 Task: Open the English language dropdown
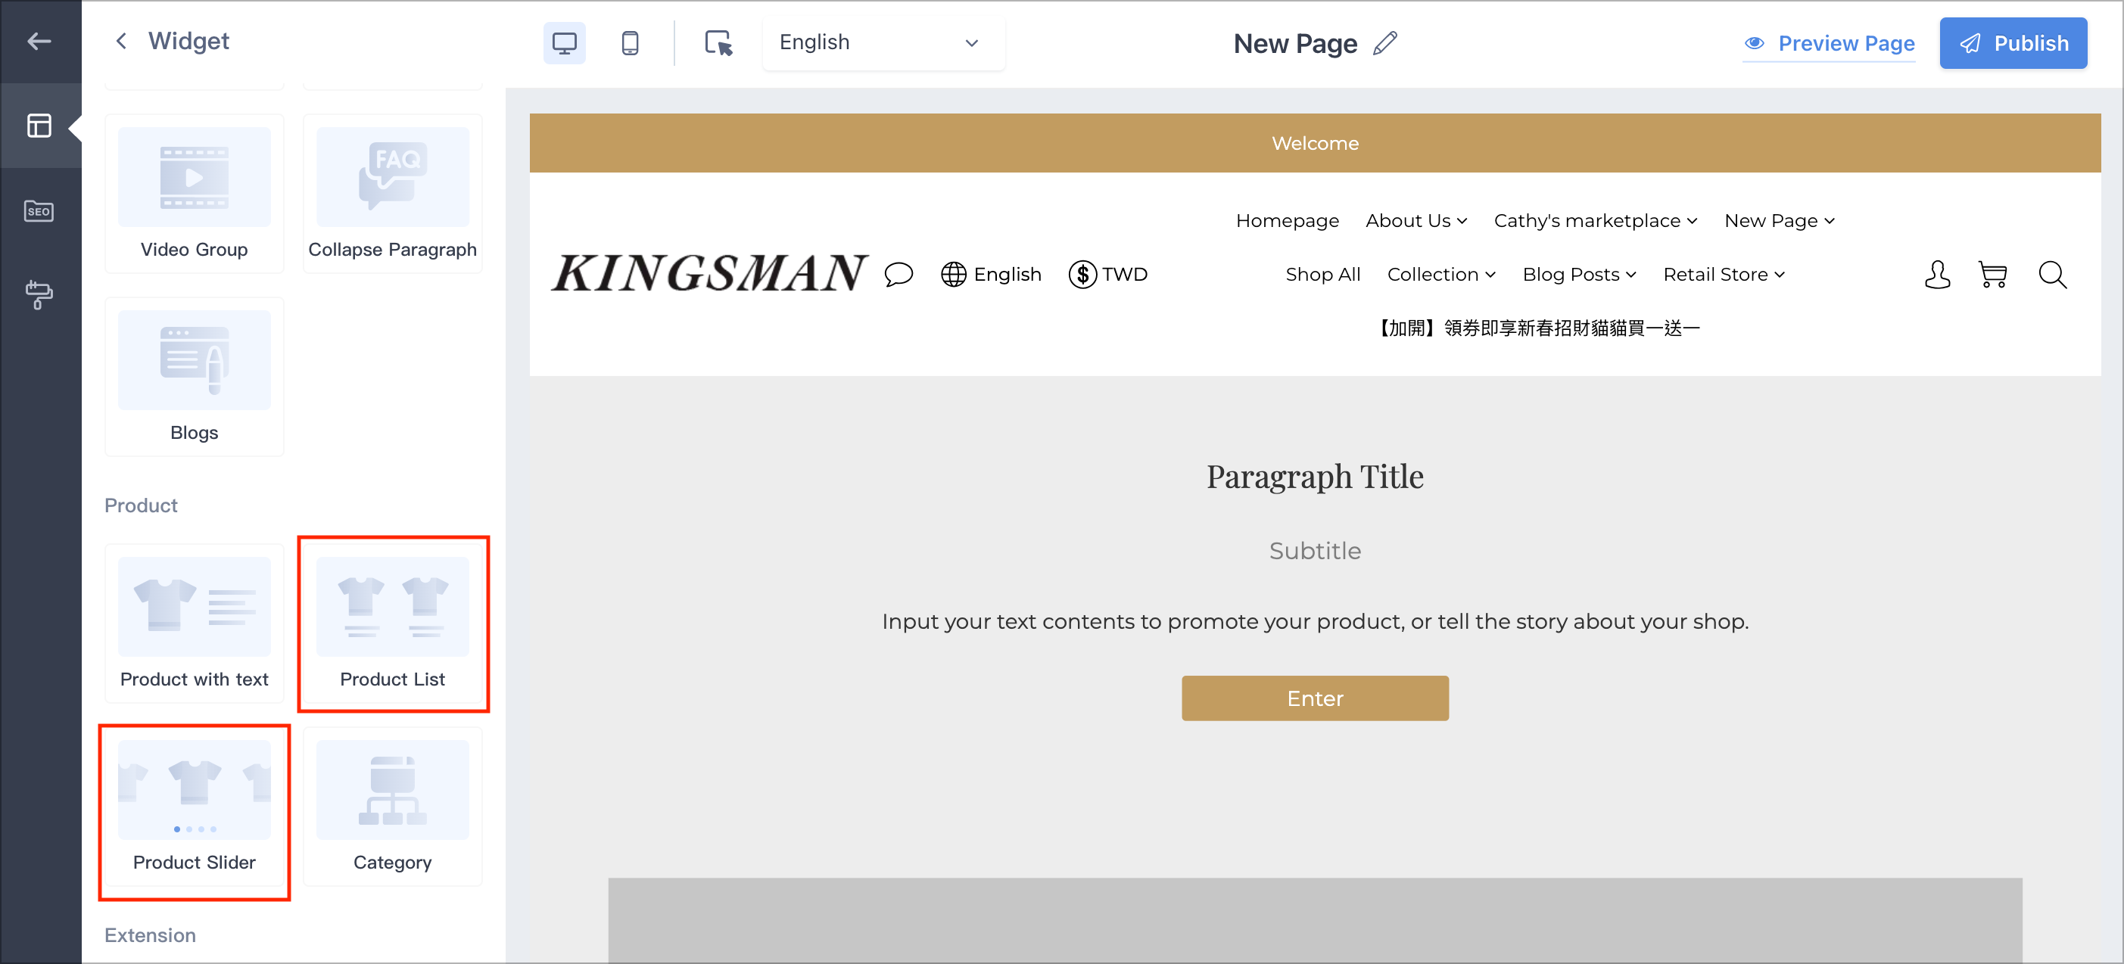coord(883,42)
